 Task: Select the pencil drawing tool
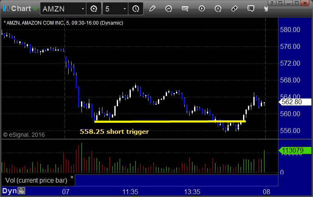point(152,9)
